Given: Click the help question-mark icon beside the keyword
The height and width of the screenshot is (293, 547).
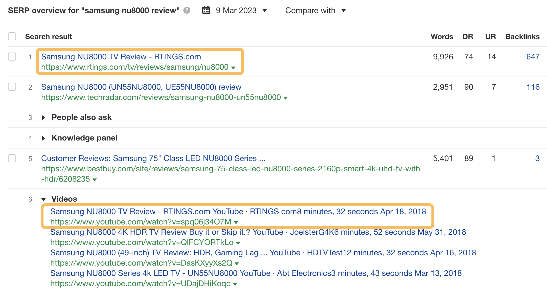Looking at the screenshot, I should pos(187,11).
